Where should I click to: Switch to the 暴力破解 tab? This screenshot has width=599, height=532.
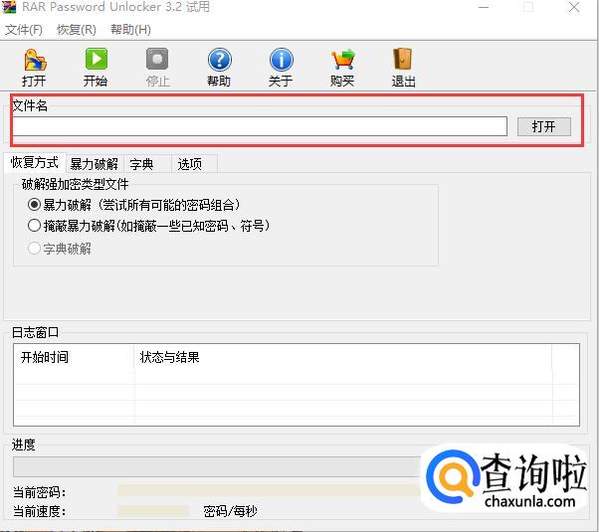pos(95,164)
